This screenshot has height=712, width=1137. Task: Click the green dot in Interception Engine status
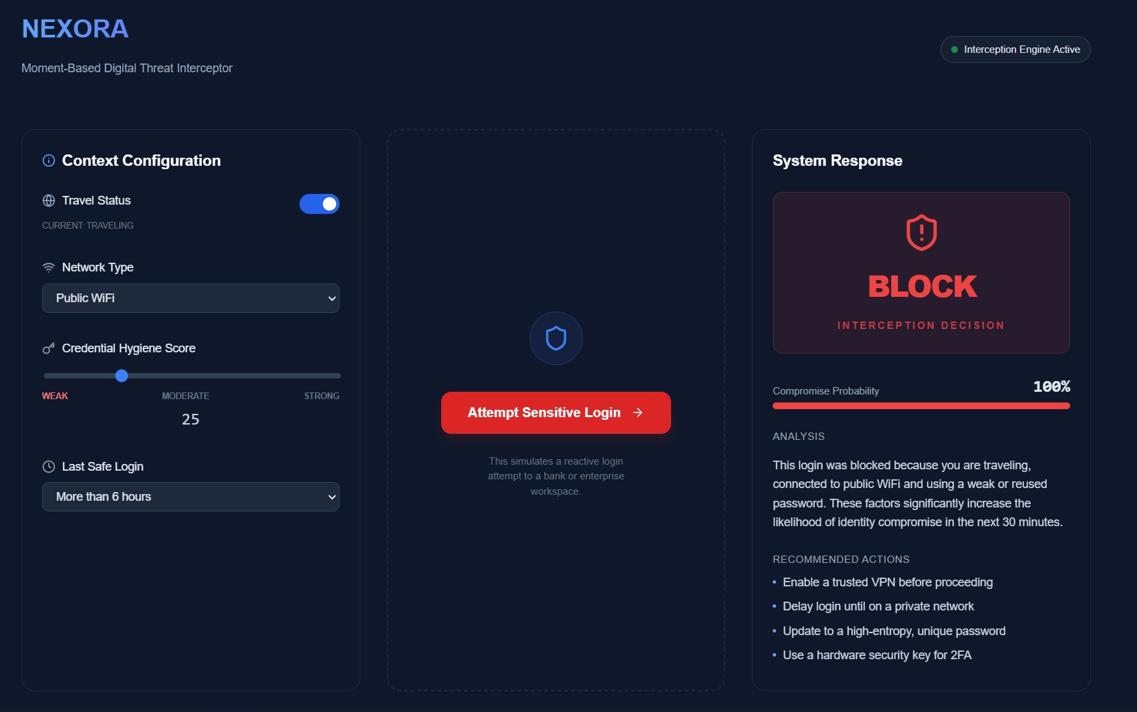(955, 49)
